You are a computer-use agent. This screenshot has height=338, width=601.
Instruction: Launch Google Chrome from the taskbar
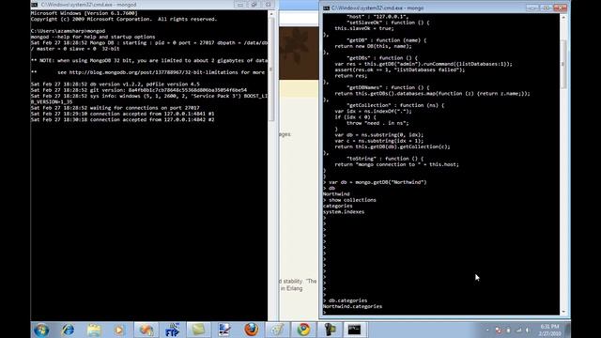pos(303,330)
